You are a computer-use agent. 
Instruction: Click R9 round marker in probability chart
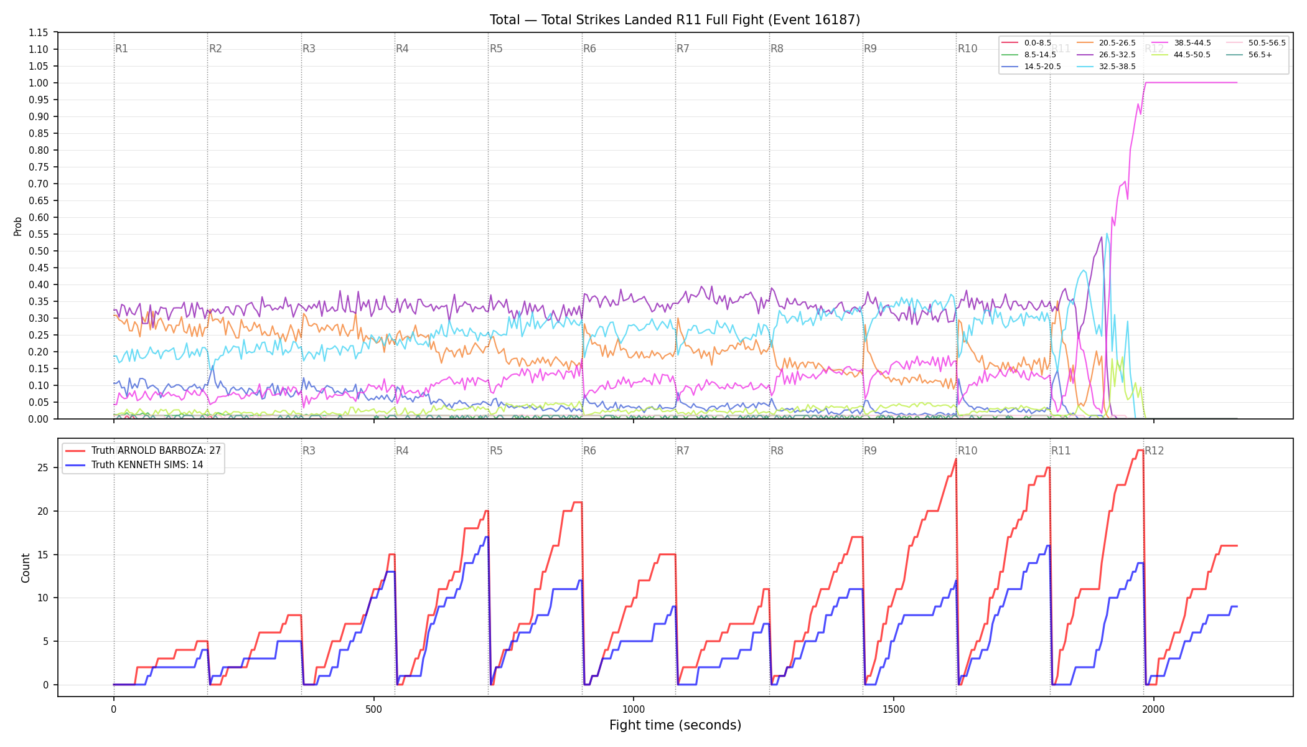coord(870,49)
